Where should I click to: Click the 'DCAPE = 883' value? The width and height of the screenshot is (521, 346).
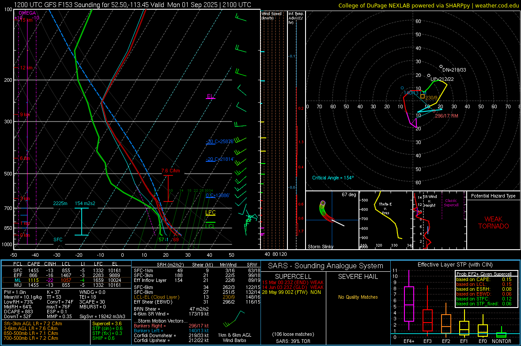coord(19,312)
